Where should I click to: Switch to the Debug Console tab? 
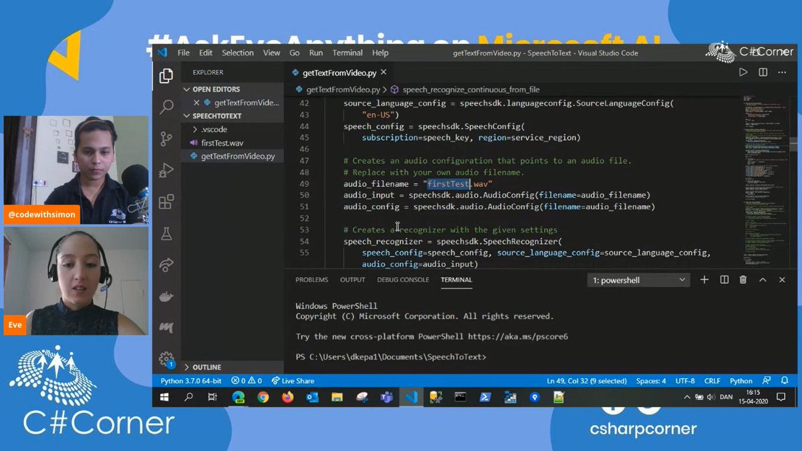(404, 280)
